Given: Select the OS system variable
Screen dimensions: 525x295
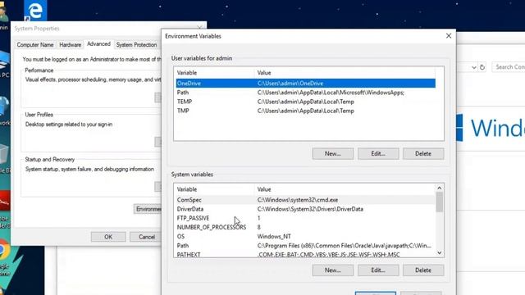Looking at the screenshot, I should (x=306, y=237).
